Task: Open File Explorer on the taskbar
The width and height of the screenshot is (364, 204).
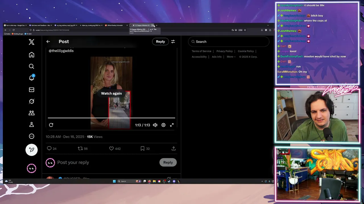Action: 154,181
